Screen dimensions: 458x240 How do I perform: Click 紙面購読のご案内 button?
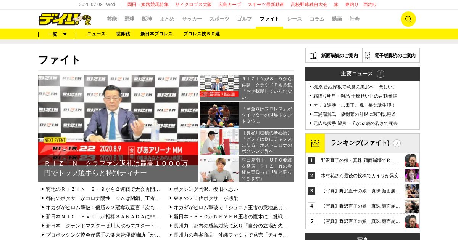[x=334, y=55]
